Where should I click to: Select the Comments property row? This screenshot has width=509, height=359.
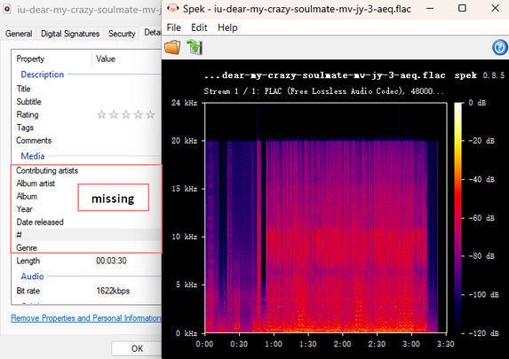(86, 141)
